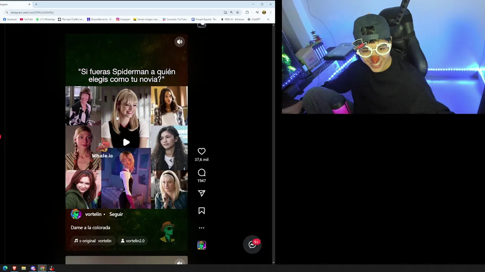Share the reel via paper plane icon
This screenshot has height=272, width=485.
point(202,193)
